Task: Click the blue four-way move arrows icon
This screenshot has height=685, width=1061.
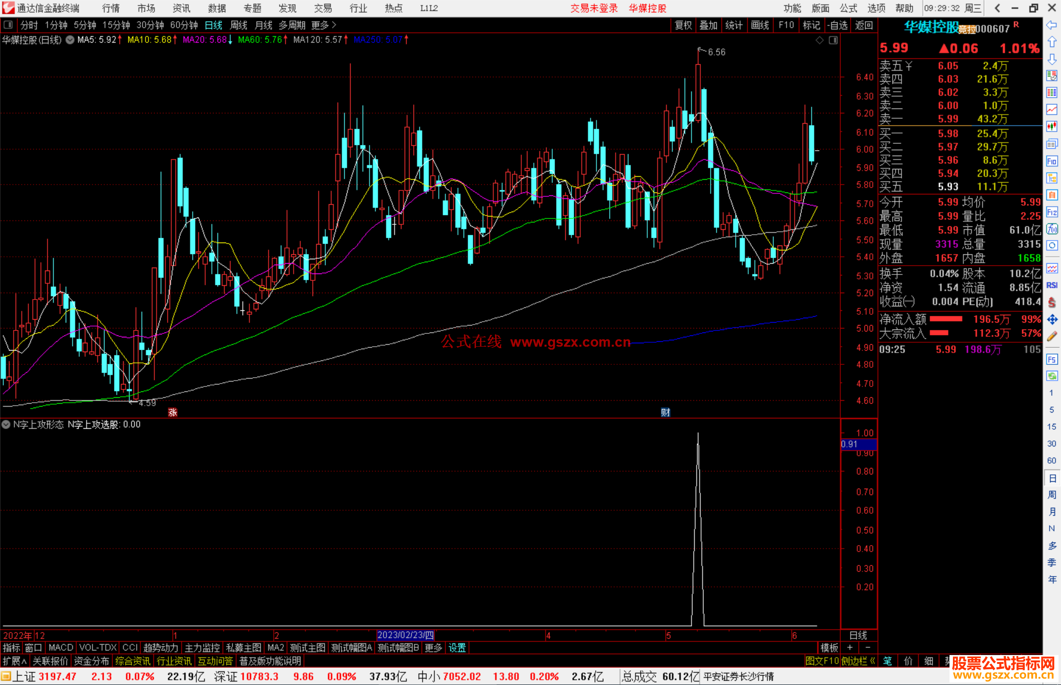Action: click(1052, 320)
